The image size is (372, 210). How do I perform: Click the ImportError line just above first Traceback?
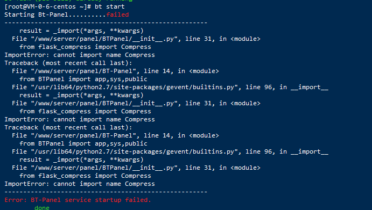pyautogui.click(x=80, y=55)
